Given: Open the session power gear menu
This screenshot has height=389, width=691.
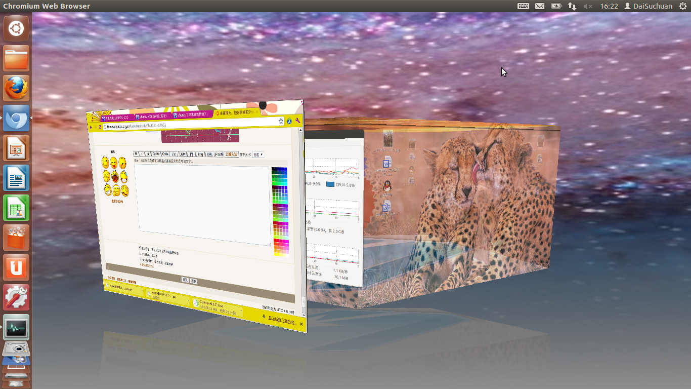Looking at the screenshot, I should click(683, 6).
